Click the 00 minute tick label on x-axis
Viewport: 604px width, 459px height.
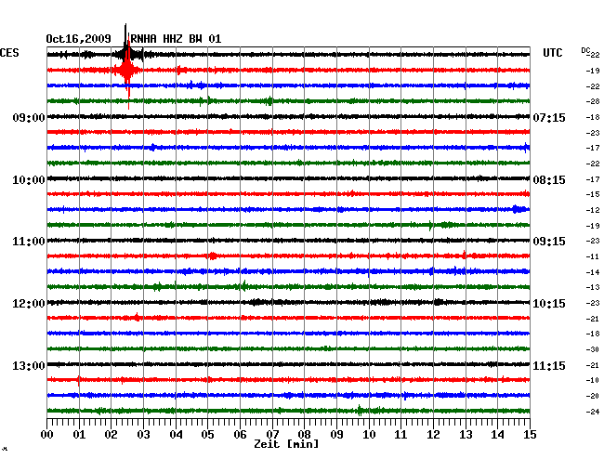pos(47,434)
